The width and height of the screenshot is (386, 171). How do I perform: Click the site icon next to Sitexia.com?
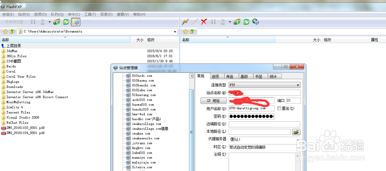(x=129, y=167)
